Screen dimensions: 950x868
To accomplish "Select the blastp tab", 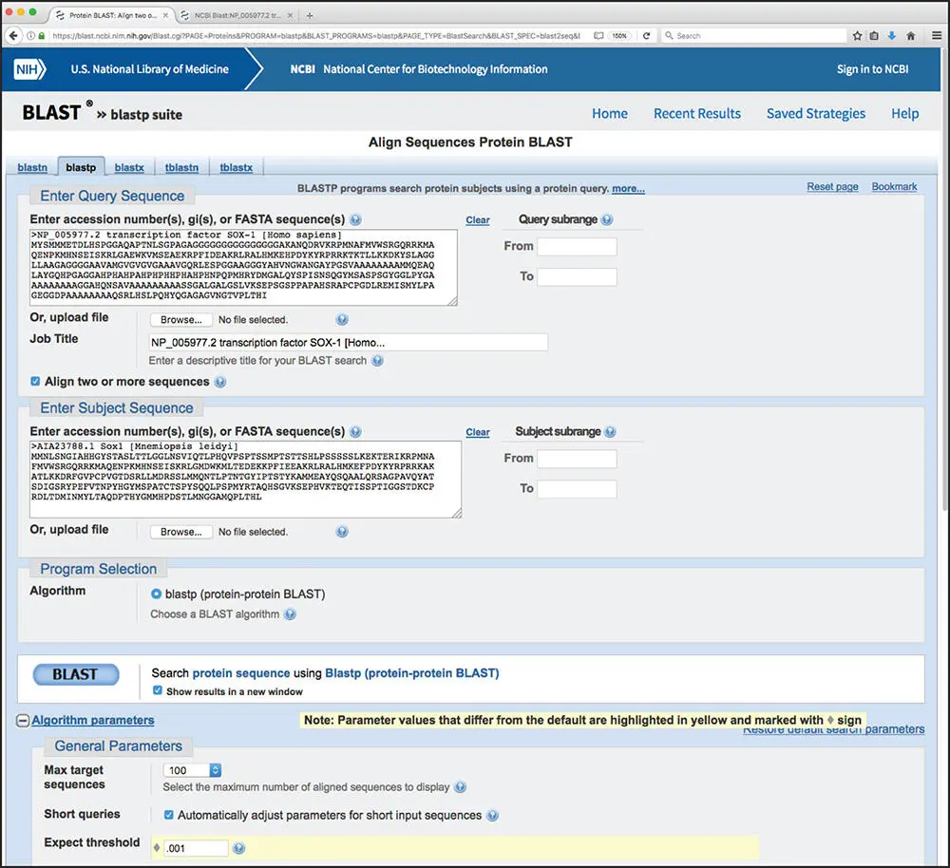I will click(x=81, y=167).
